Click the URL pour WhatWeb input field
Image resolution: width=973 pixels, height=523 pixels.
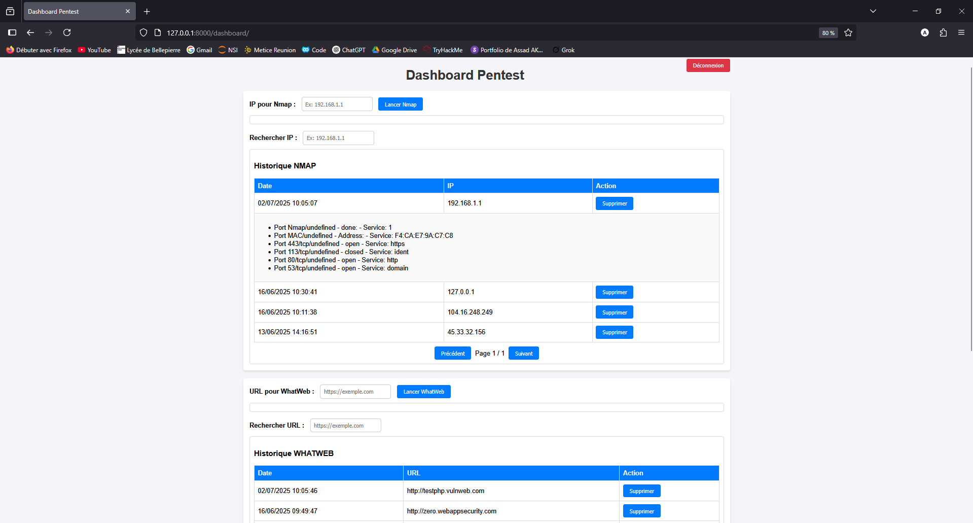coord(355,392)
